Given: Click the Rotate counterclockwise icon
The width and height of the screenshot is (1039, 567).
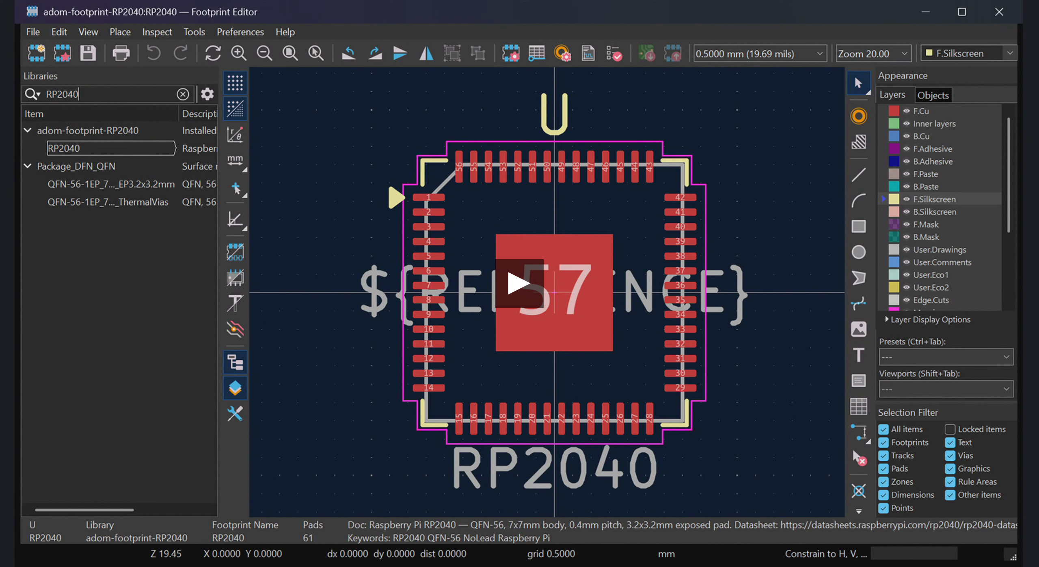Looking at the screenshot, I should pos(348,53).
